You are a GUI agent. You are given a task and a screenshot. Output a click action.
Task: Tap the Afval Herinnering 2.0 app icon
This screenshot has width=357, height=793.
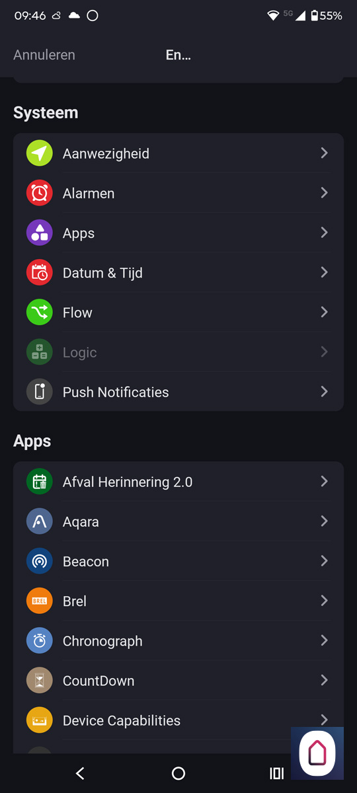40,482
